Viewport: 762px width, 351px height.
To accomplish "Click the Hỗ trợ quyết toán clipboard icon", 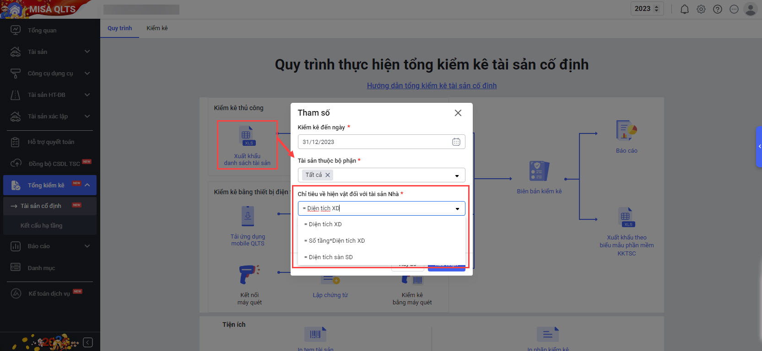I will (16, 142).
